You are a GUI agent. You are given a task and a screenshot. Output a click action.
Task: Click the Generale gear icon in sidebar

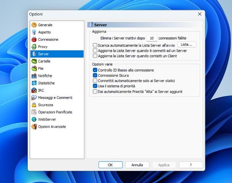34,25
